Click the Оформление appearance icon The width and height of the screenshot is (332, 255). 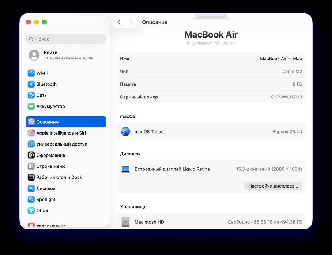click(31, 155)
